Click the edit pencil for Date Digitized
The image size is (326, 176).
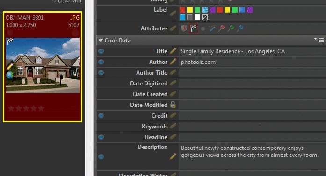pos(173,83)
